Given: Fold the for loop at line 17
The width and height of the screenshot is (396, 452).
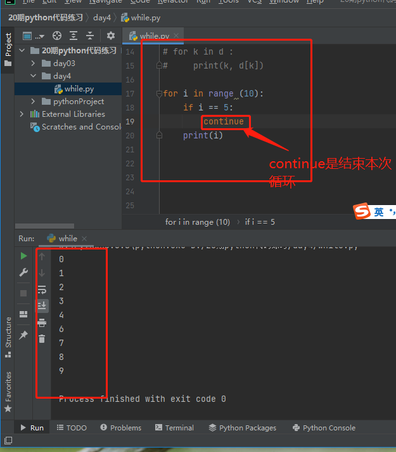Looking at the screenshot, I should (159, 94).
